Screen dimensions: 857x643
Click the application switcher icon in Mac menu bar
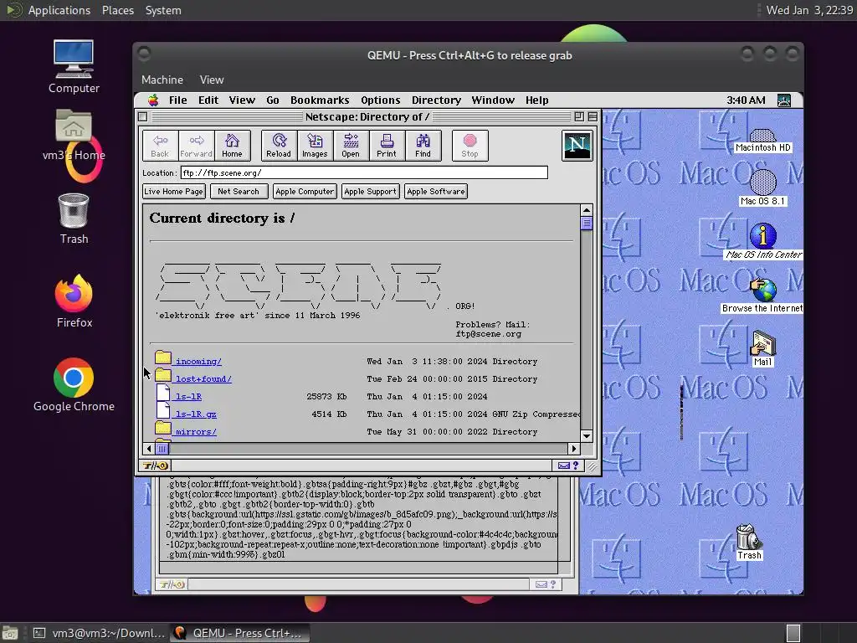point(784,100)
